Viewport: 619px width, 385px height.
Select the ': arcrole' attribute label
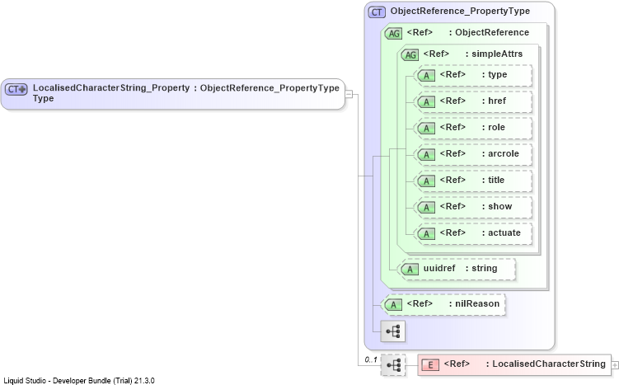[x=500, y=153]
